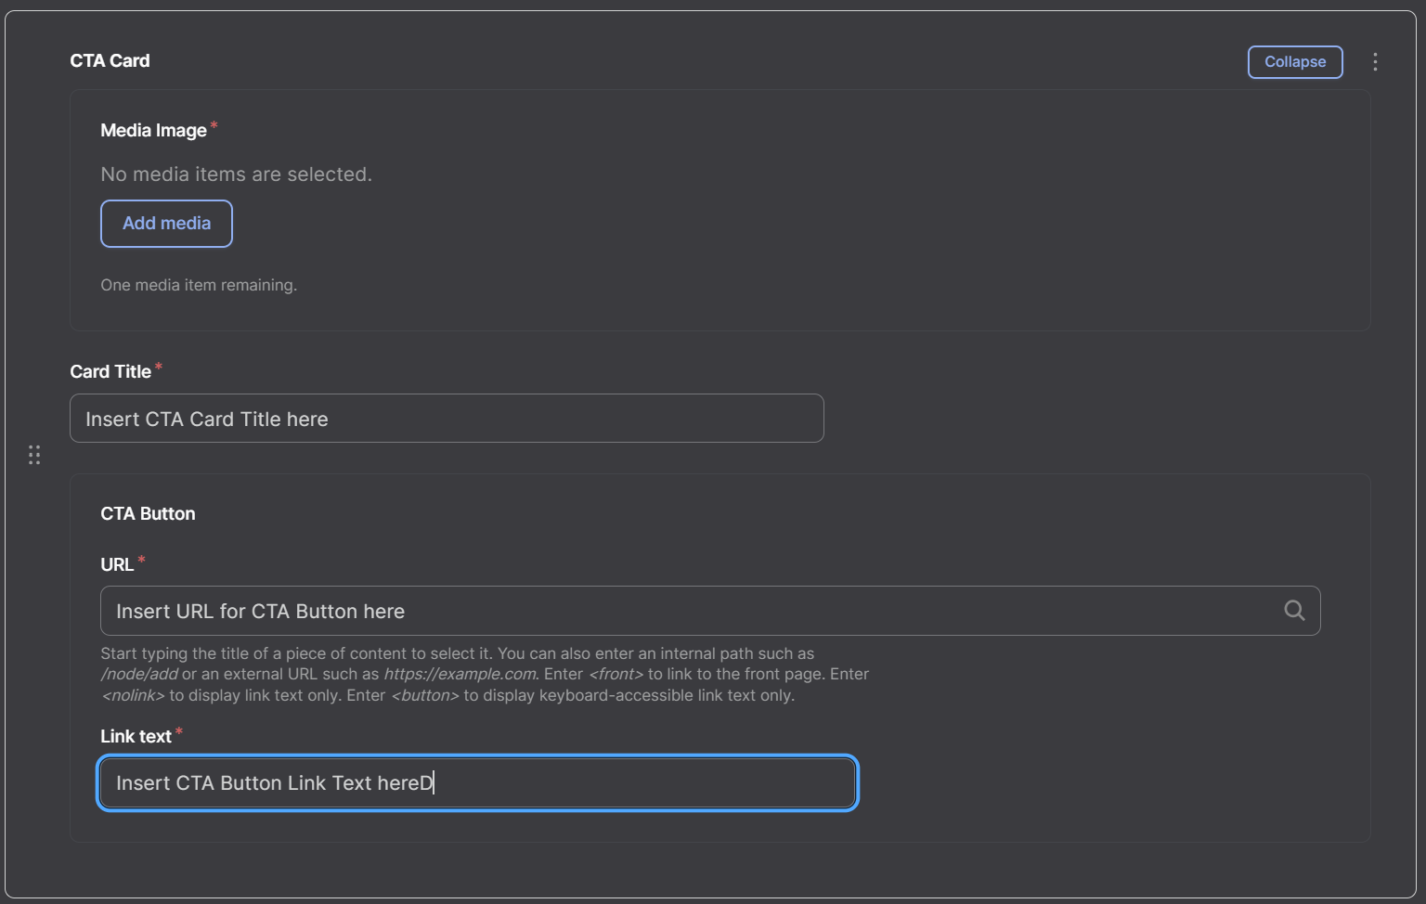This screenshot has height=904, width=1426.
Task: Click the drag handle grip icon
Action: click(x=34, y=455)
